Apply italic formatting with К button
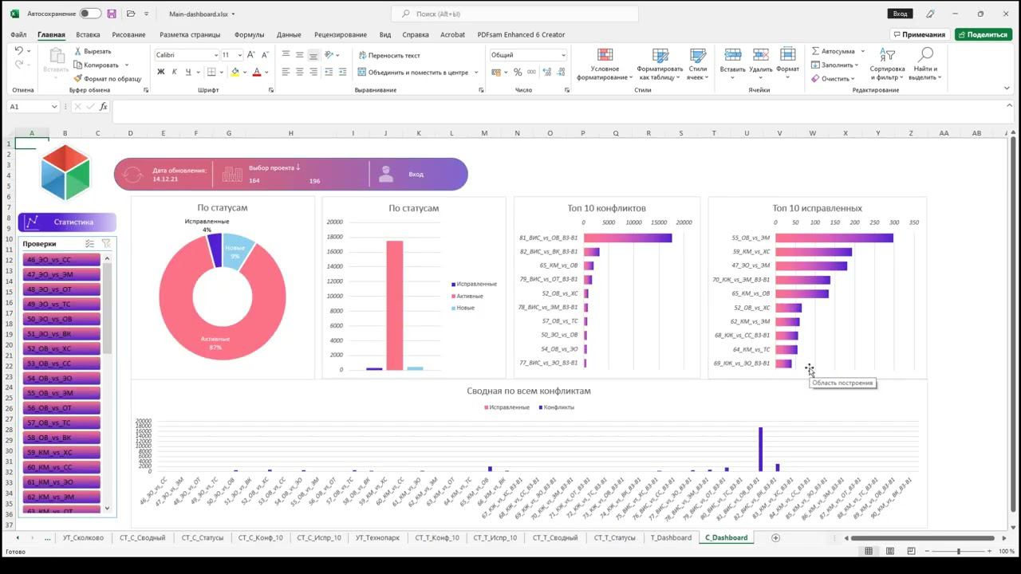Image resolution: width=1021 pixels, height=574 pixels. 174,72
